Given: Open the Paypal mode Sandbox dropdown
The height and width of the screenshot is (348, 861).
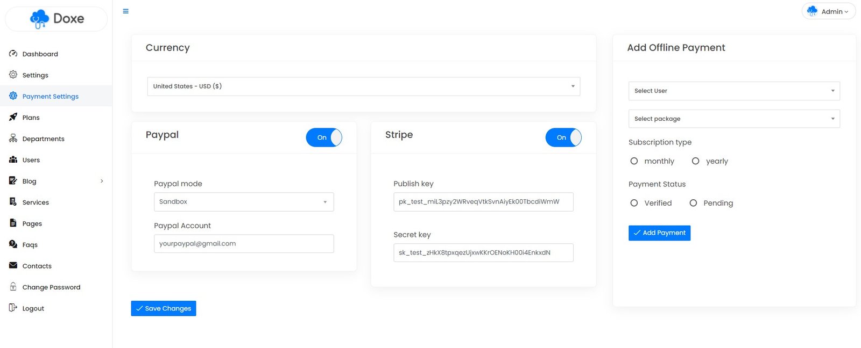Looking at the screenshot, I should (243, 202).
